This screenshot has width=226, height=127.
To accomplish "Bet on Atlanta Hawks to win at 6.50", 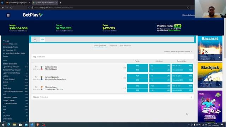I will 137,70.
